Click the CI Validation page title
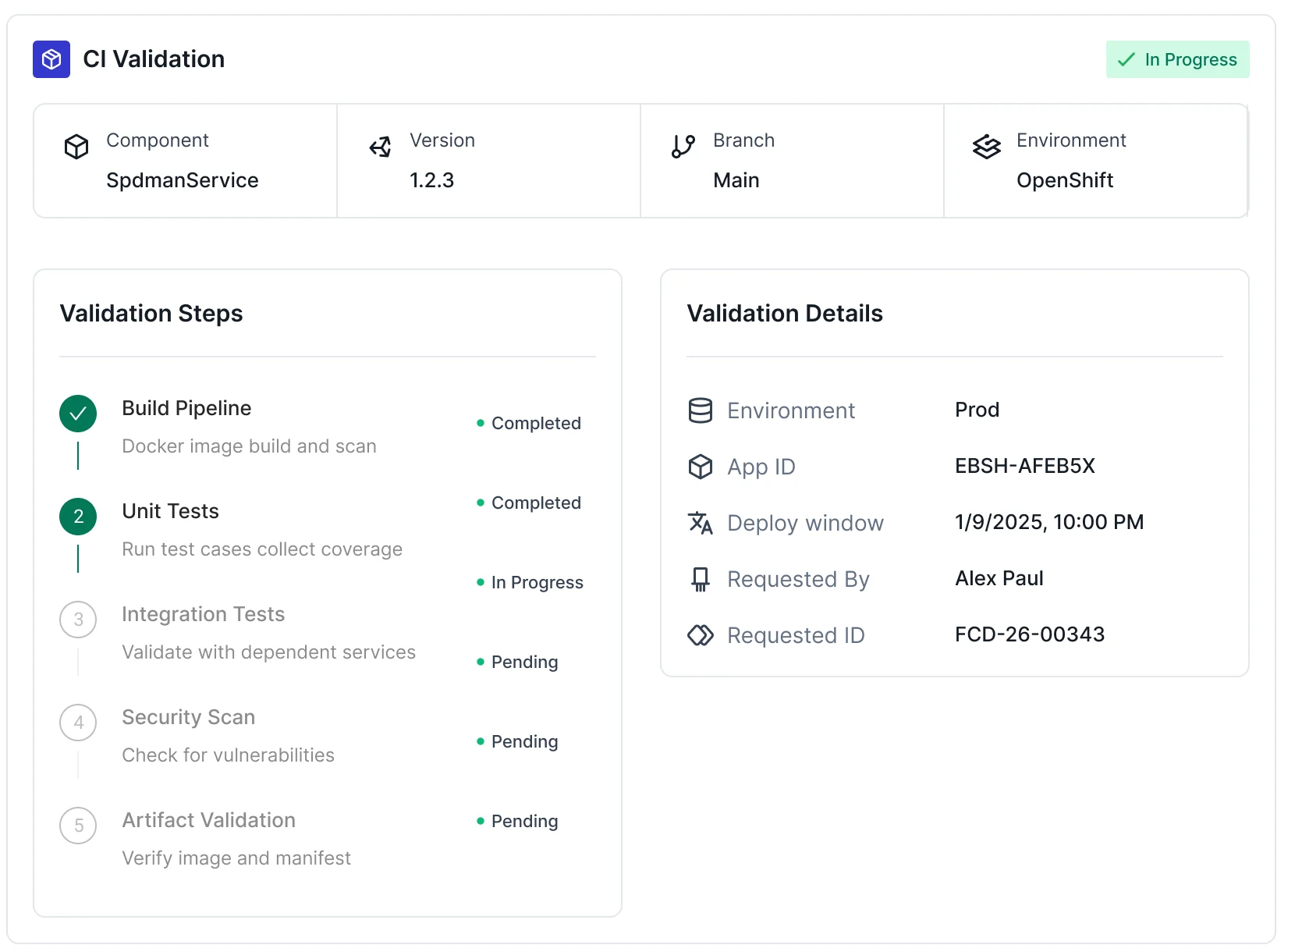This screenshot has height=952, width=1295. point(154,59)
